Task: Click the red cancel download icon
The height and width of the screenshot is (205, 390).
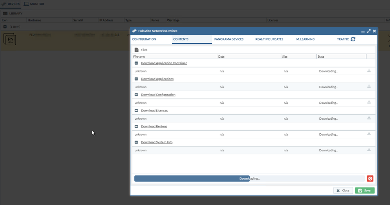Action: [x=370, y=178]
